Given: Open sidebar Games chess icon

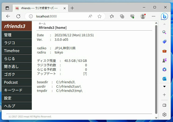Looking at the screenshot, I should [x=164, y=60].
